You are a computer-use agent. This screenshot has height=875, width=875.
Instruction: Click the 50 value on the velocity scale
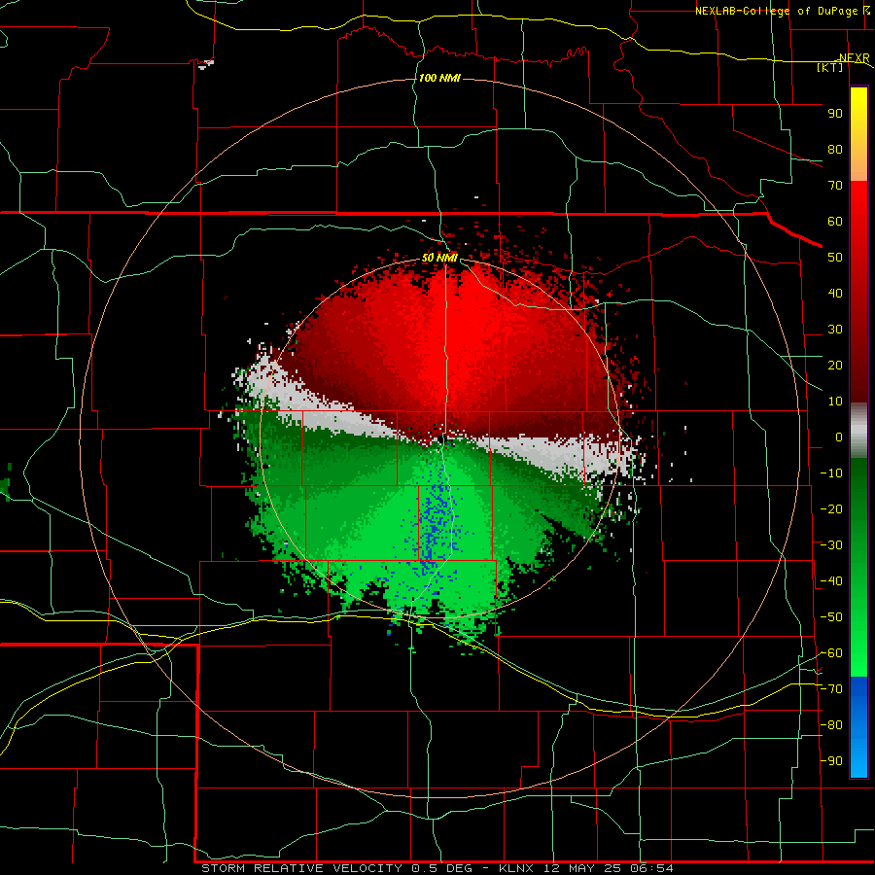coord(835,258)
